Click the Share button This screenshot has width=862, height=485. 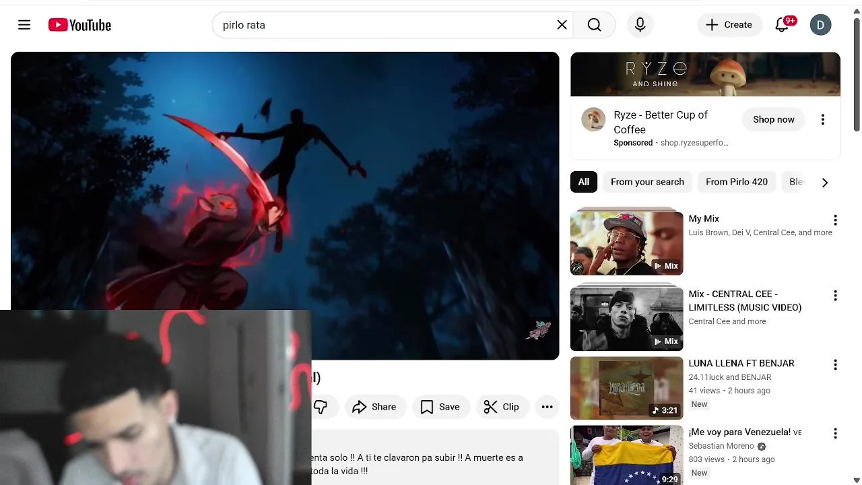click(x=374, y=407)
